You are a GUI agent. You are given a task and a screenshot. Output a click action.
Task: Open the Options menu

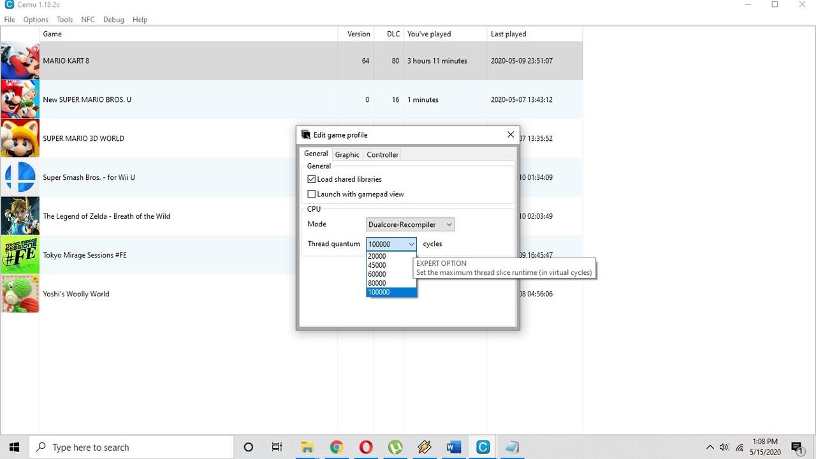[x=36, y=19]
